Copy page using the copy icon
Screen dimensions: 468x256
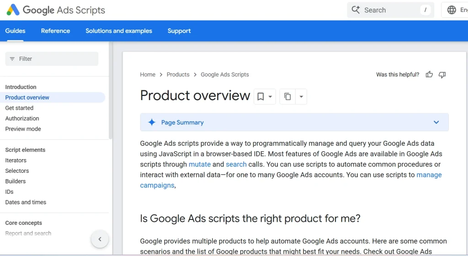287,96
